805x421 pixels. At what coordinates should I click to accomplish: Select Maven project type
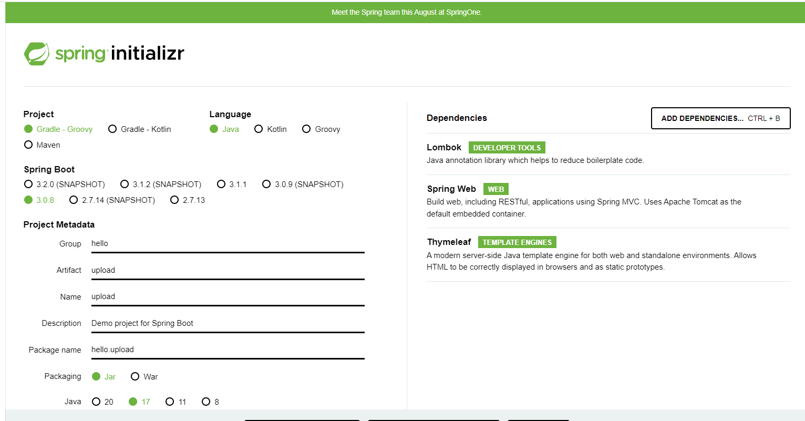42,145
